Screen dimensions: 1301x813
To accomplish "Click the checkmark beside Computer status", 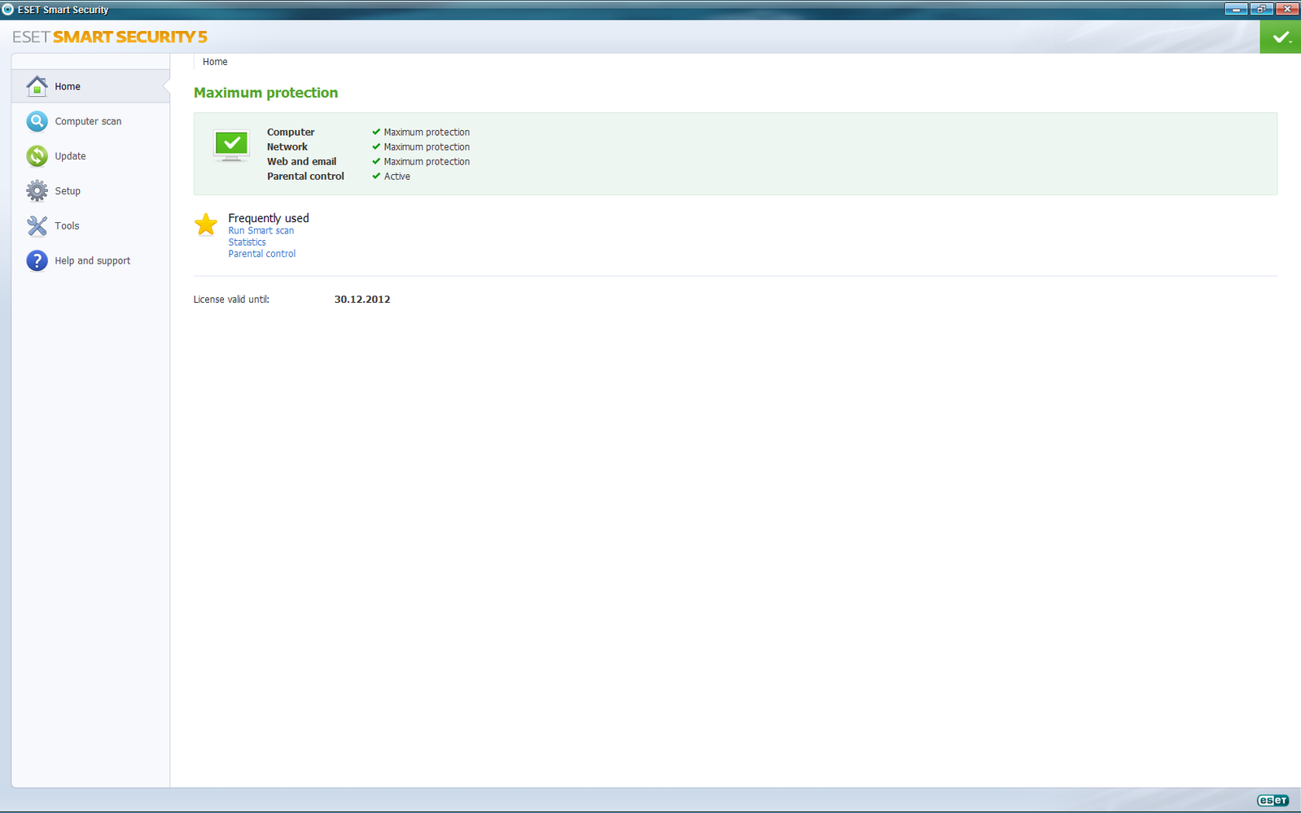I will [376, 132].
